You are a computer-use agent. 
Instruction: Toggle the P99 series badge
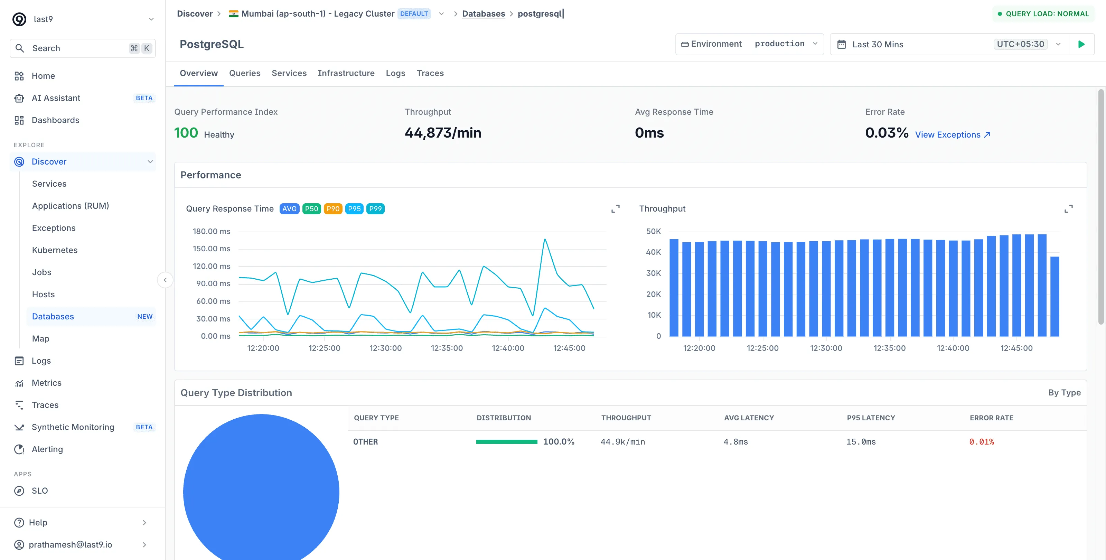pos(375,209)
